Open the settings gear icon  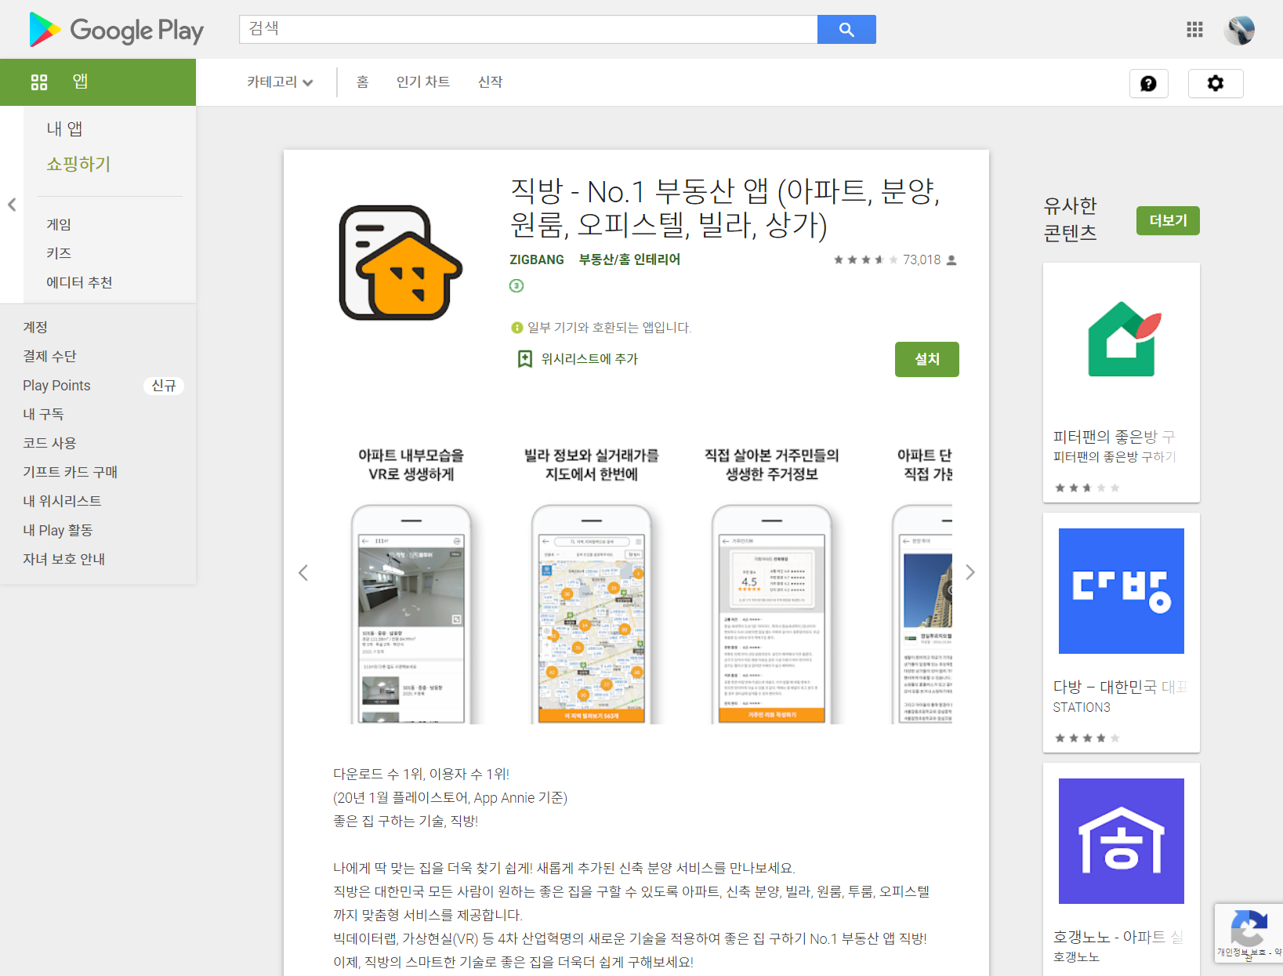click(1216, 83)
